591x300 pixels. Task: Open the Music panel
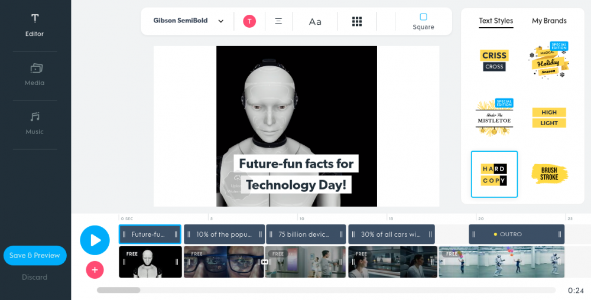pyautogui.click(x=34, y=123)
